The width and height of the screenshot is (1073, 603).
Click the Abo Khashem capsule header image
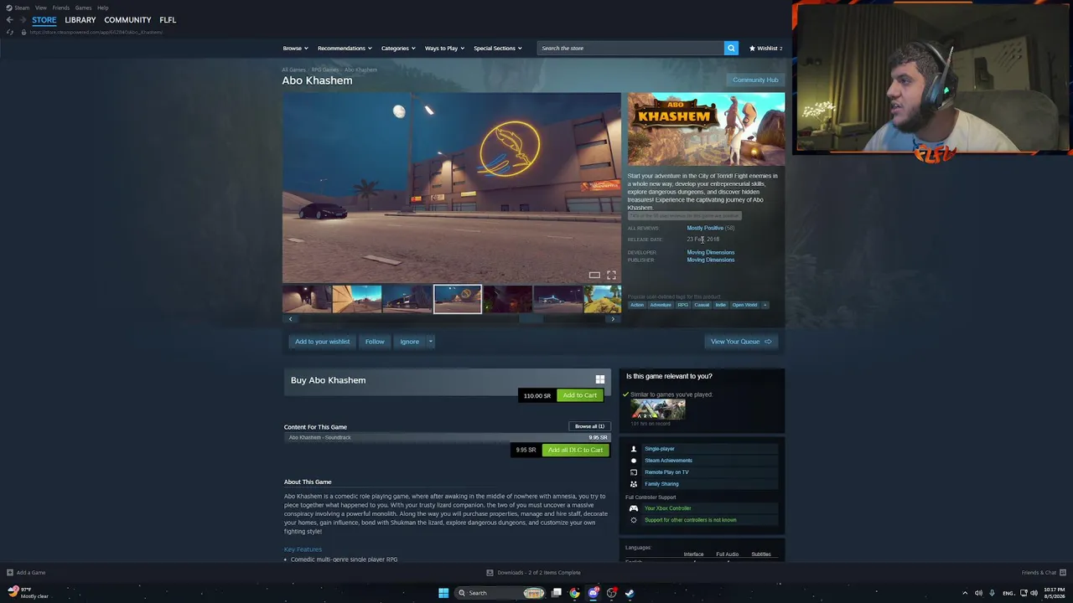pyautogui.click(x=707, y=130)
